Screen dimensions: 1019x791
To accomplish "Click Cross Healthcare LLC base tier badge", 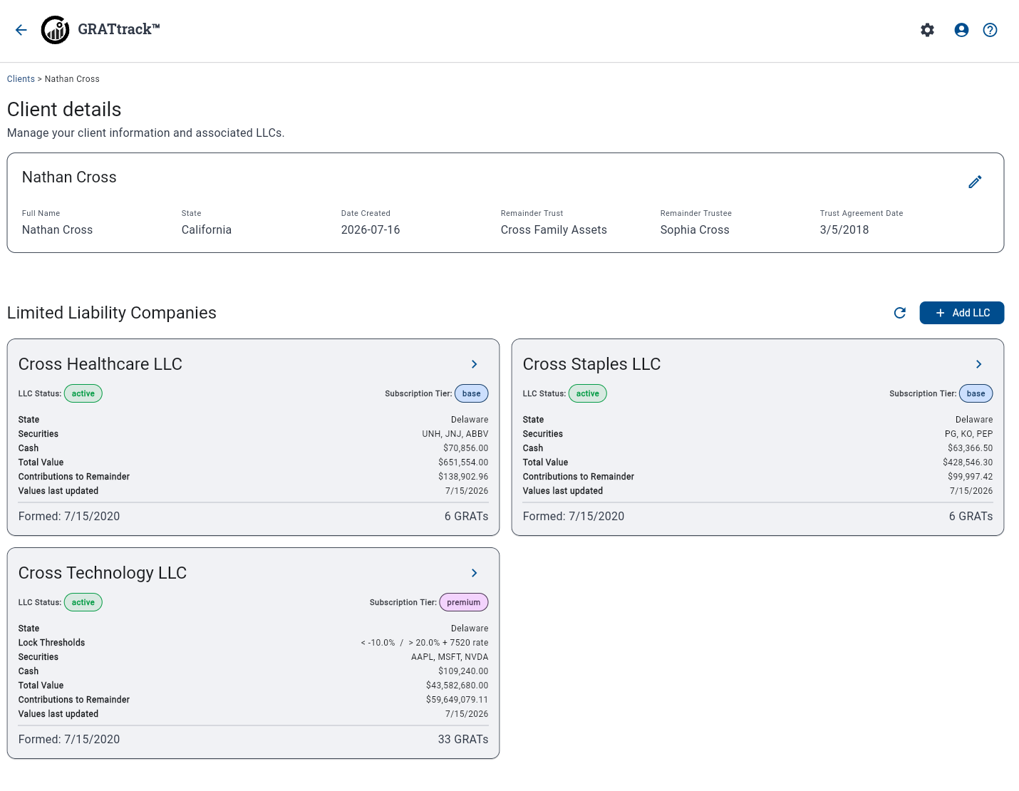I will coord(472,393).
